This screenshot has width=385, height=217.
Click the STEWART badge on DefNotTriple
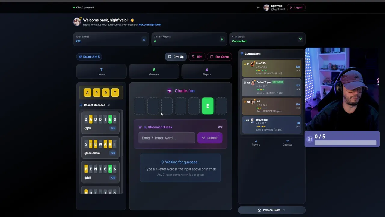[x=278, y=82]
